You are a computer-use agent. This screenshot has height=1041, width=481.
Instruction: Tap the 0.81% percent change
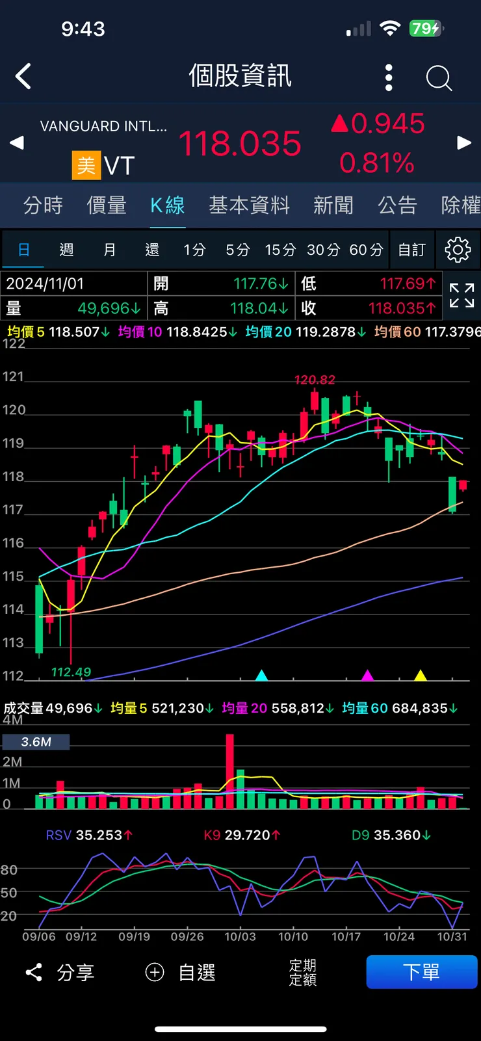[377, 163]
